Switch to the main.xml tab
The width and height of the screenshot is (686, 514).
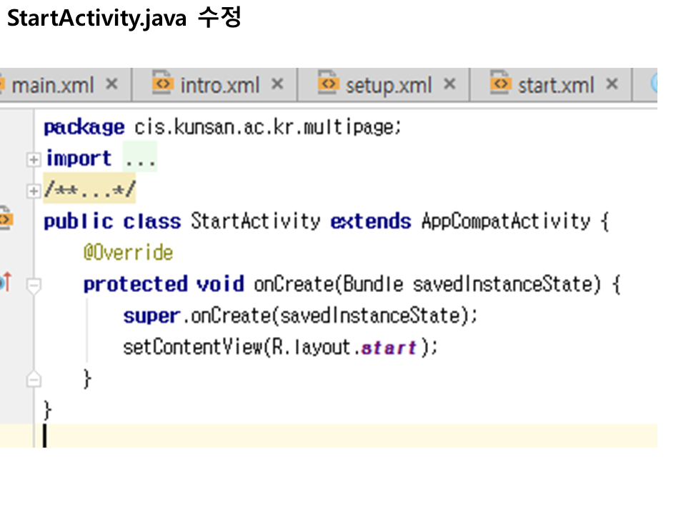click(53, 86)
